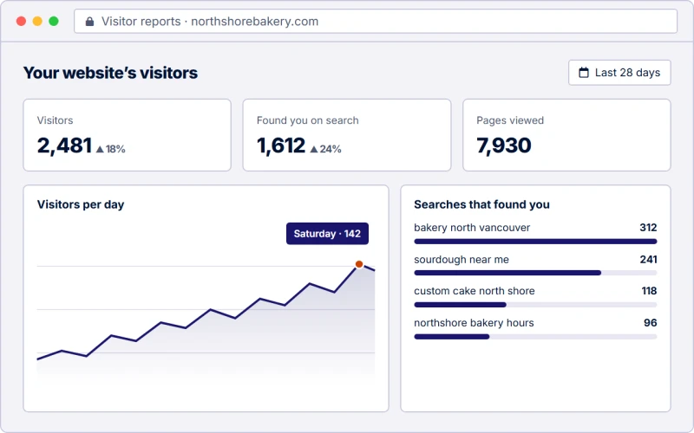Maximize window using the green button

tap(54, 21)
